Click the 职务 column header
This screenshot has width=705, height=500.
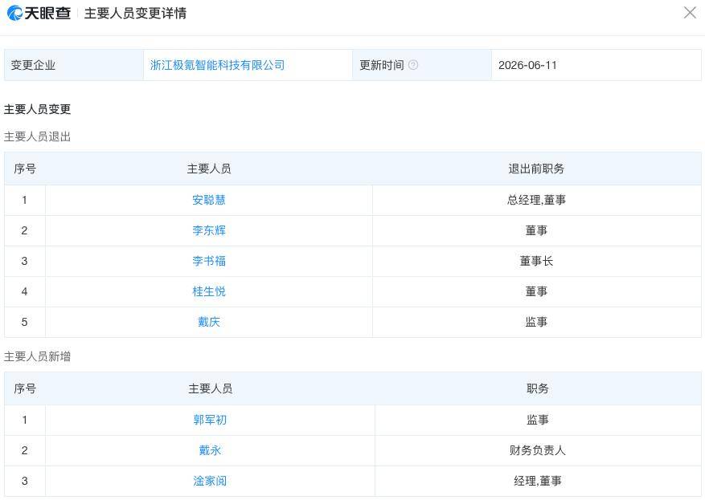click(x=537, y=388)
